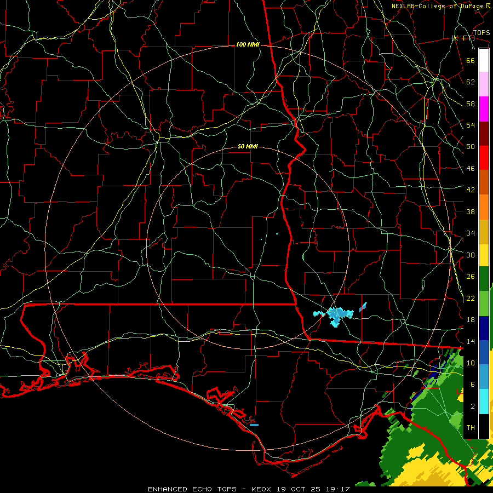This screenshot has height=493, width=493.
Task: Click the '19:17' timestamp
Action: (x=338, y=489)
